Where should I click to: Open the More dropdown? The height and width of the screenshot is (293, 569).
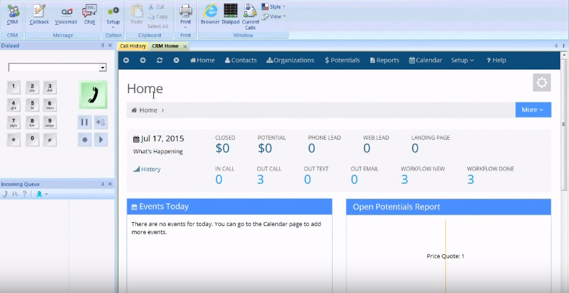coord(533,110)
